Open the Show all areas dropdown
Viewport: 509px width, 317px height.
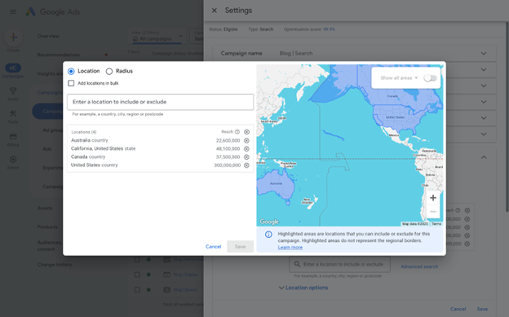(399, 78)
